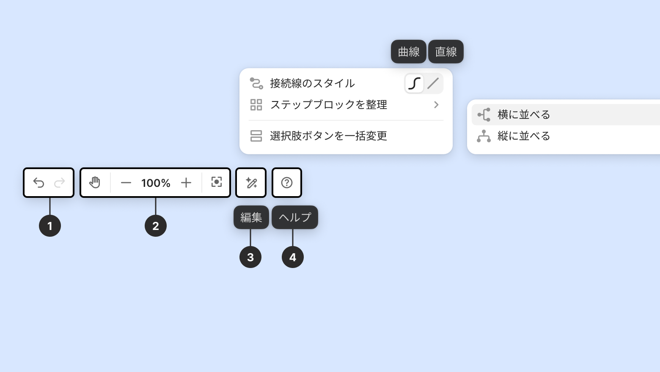Select the hand pan tool
This screenshot has height=372, width=660.
(x=95, y=183)
